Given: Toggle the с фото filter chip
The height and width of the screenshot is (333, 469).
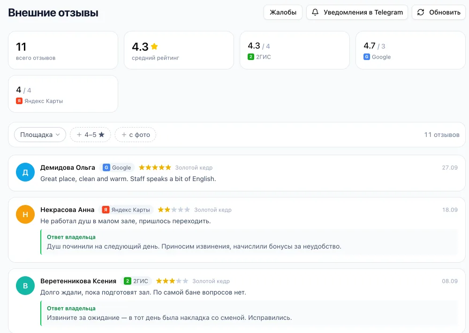Looking at the screenshot, I should click(136, 135).
